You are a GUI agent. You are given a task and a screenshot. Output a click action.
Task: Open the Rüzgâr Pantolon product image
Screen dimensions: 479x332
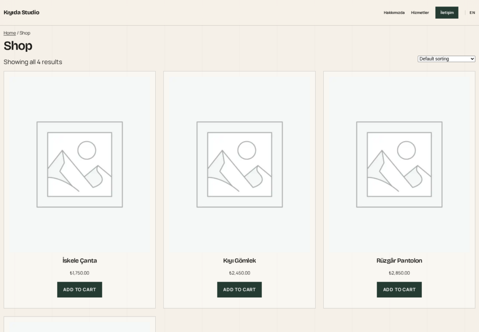[399, 164]
